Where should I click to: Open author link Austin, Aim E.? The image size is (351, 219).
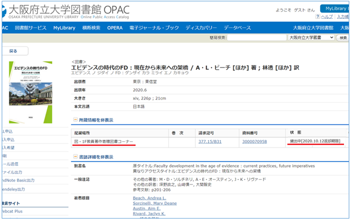tap(146, 208)
